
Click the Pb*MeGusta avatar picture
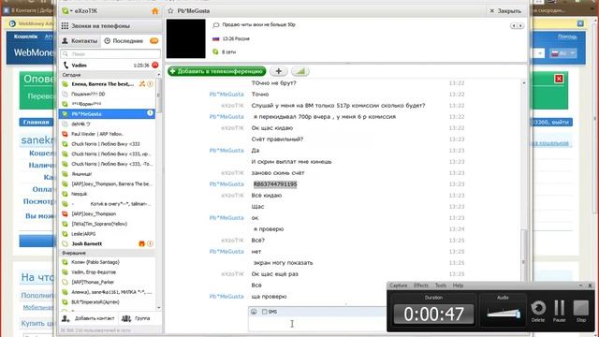click(x=185, y=38)
